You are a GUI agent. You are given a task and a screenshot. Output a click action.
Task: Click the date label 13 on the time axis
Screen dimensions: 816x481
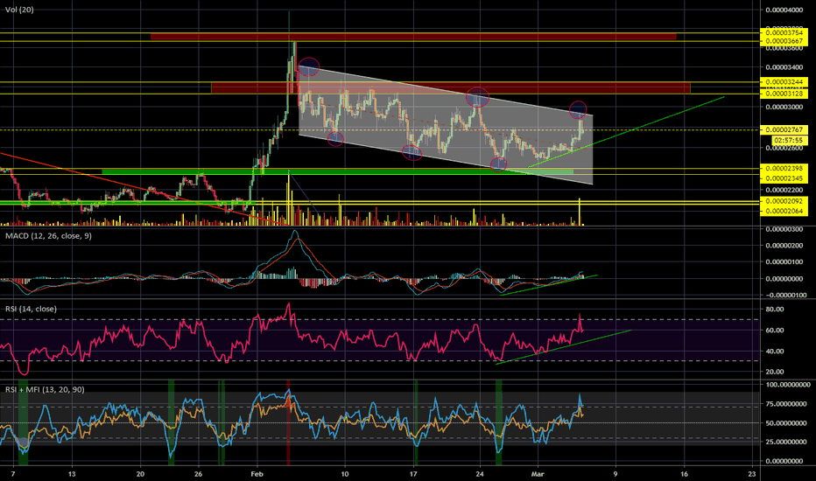(x=72, y=474)
